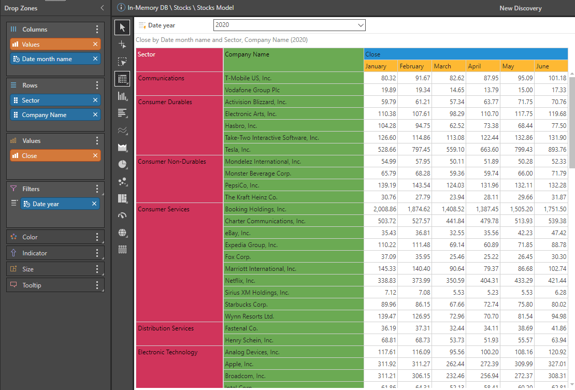This screenshot has height=390, width=575.
Task: Switch to column chart visualization
Action: (122, 96)
